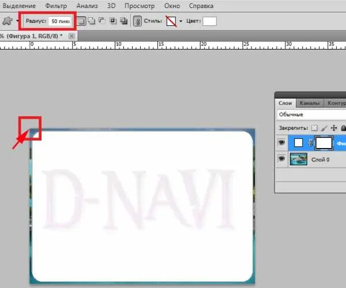
Task: Toggle the chain link layer properties button
Action: [x=137, y=21]
